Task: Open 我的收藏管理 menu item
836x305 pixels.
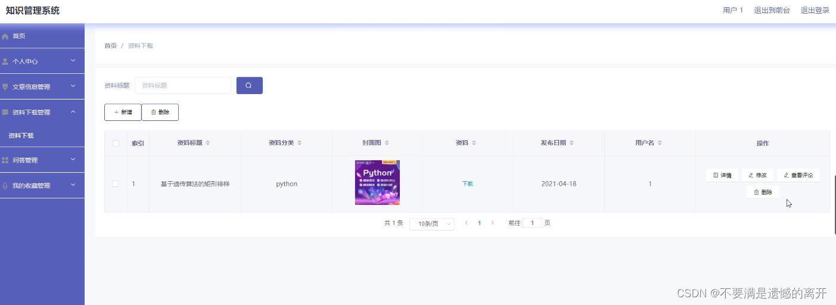Action: coord(42,186)
